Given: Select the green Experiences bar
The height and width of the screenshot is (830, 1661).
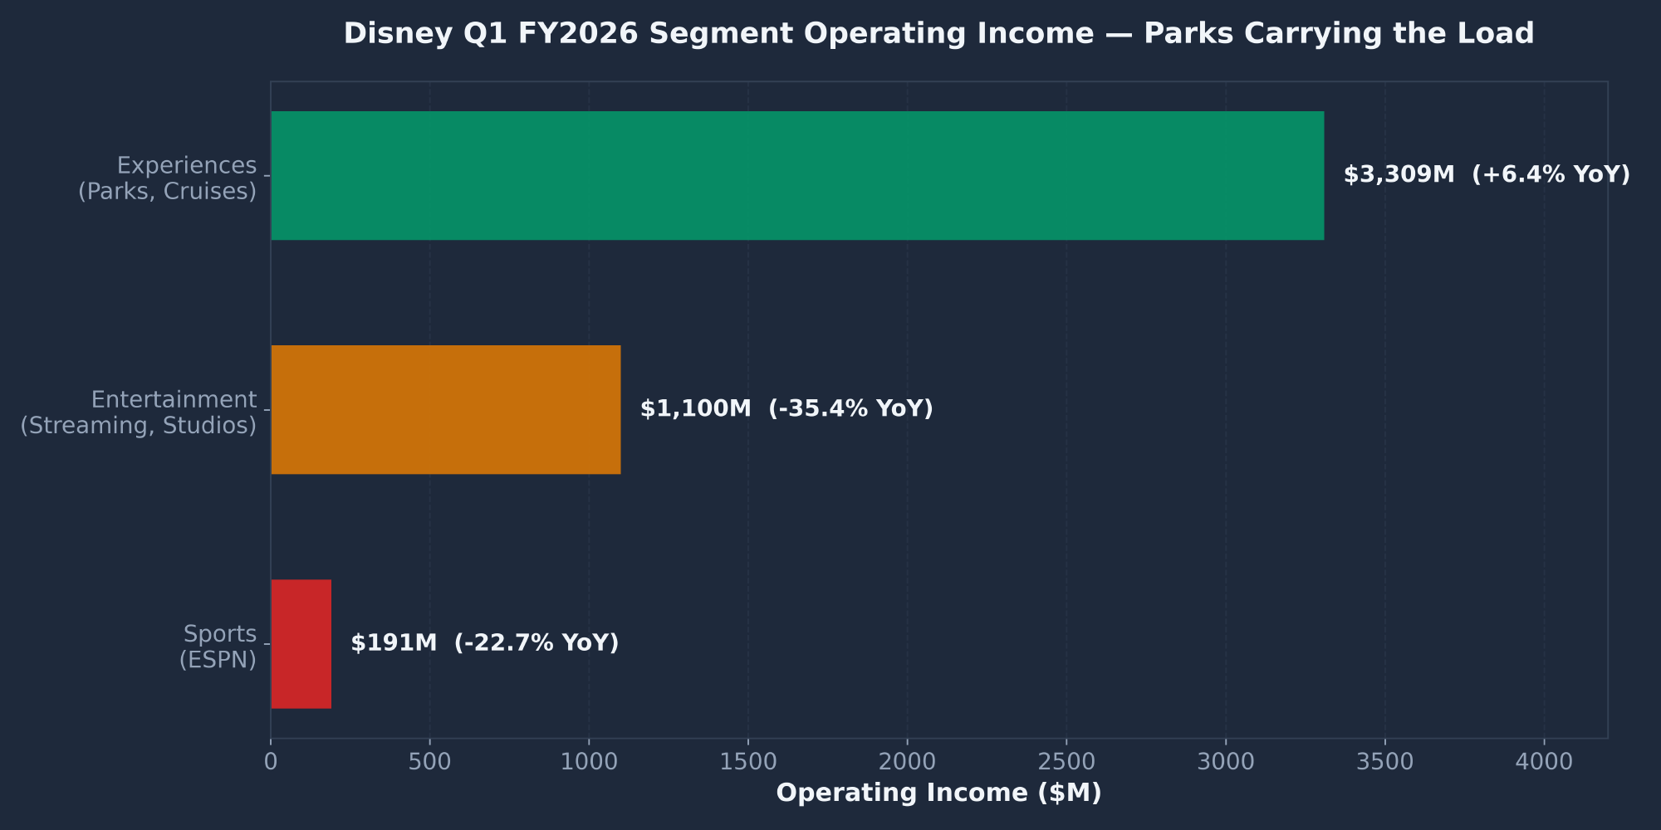Looking at the screenshot, I should (797, 174).
